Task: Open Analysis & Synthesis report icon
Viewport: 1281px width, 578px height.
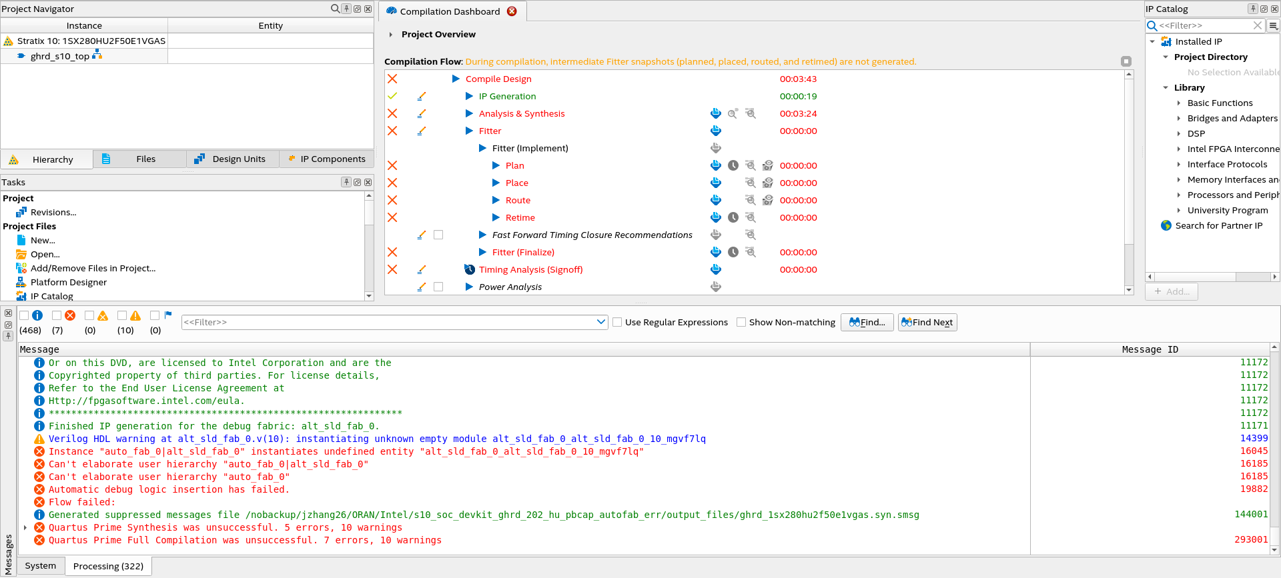Action: [716, 113]
